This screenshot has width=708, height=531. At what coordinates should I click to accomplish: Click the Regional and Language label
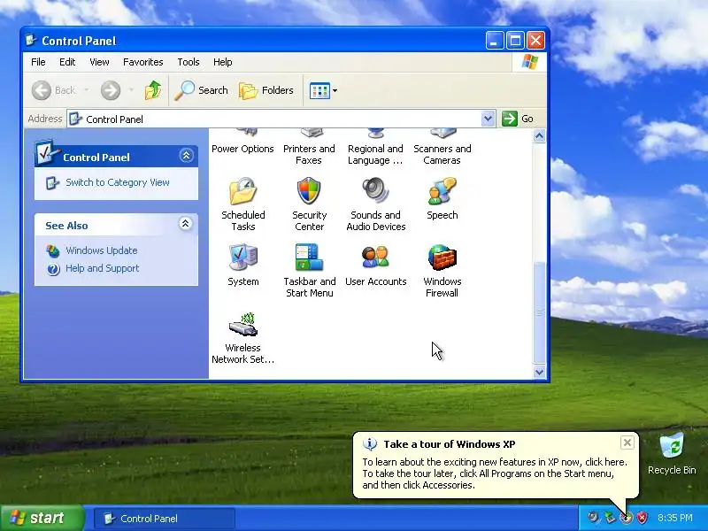(x=375, y=154)
